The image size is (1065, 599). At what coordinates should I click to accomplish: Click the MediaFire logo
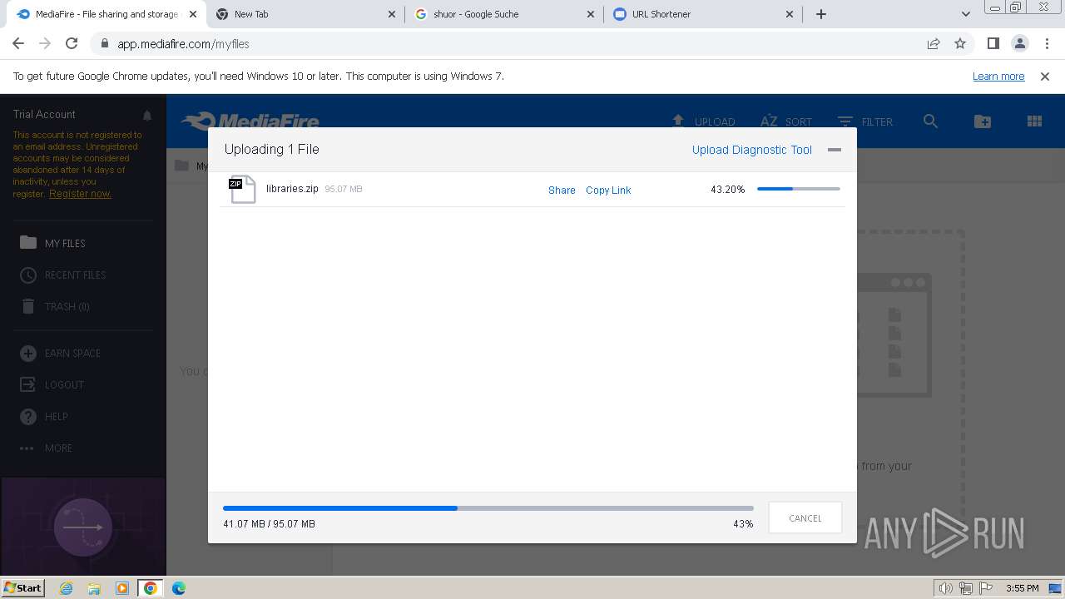click(250, 121)
